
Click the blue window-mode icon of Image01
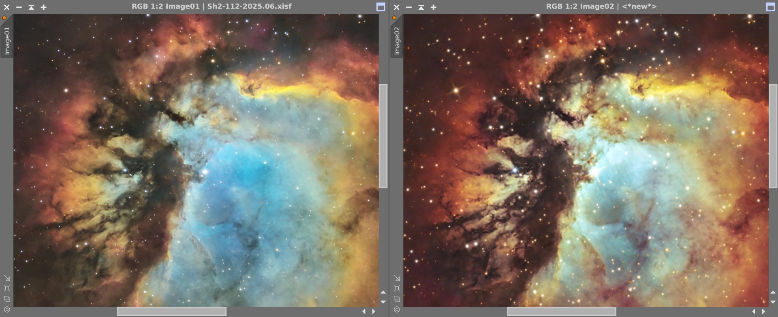(380, 7)
